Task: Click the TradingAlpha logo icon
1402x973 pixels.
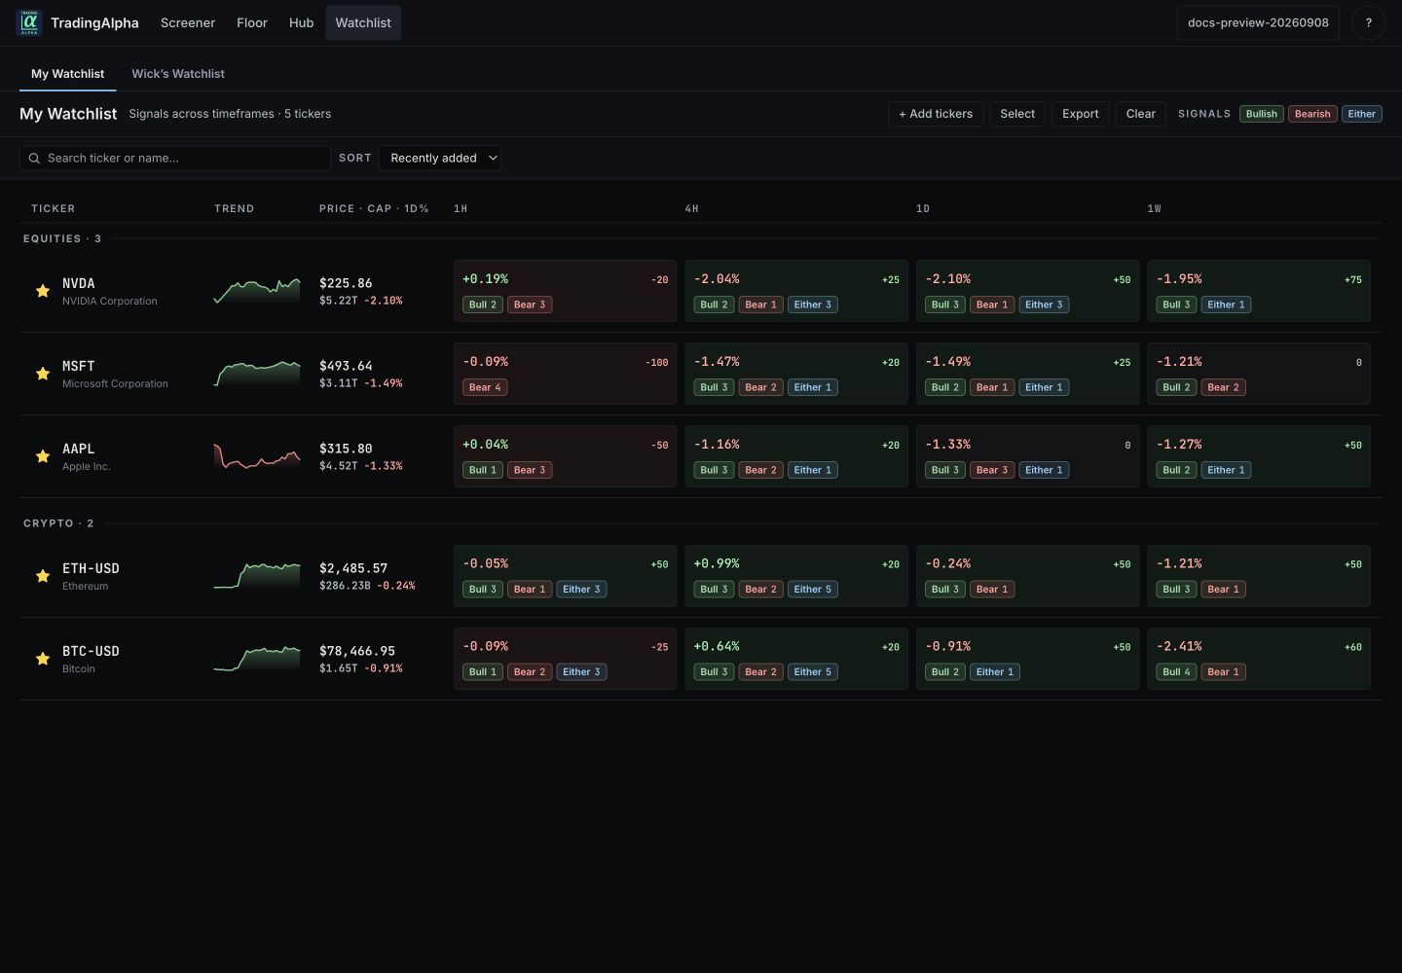Action: [29, 22]
